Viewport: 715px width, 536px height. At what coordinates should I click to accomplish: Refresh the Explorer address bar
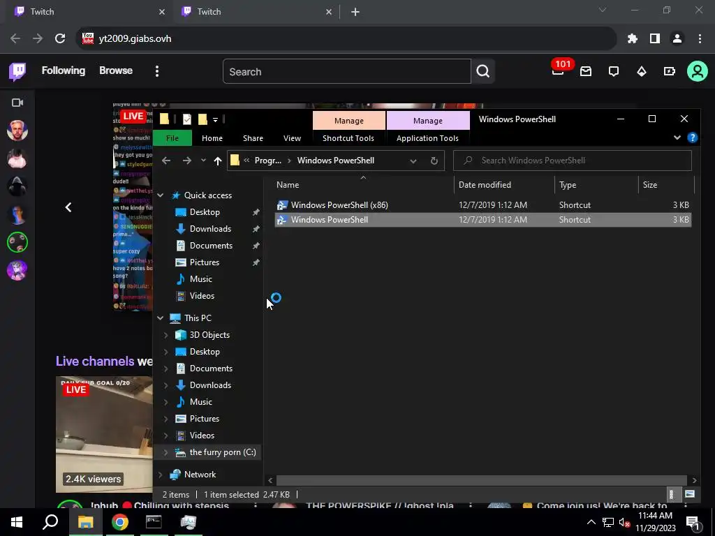434,161
